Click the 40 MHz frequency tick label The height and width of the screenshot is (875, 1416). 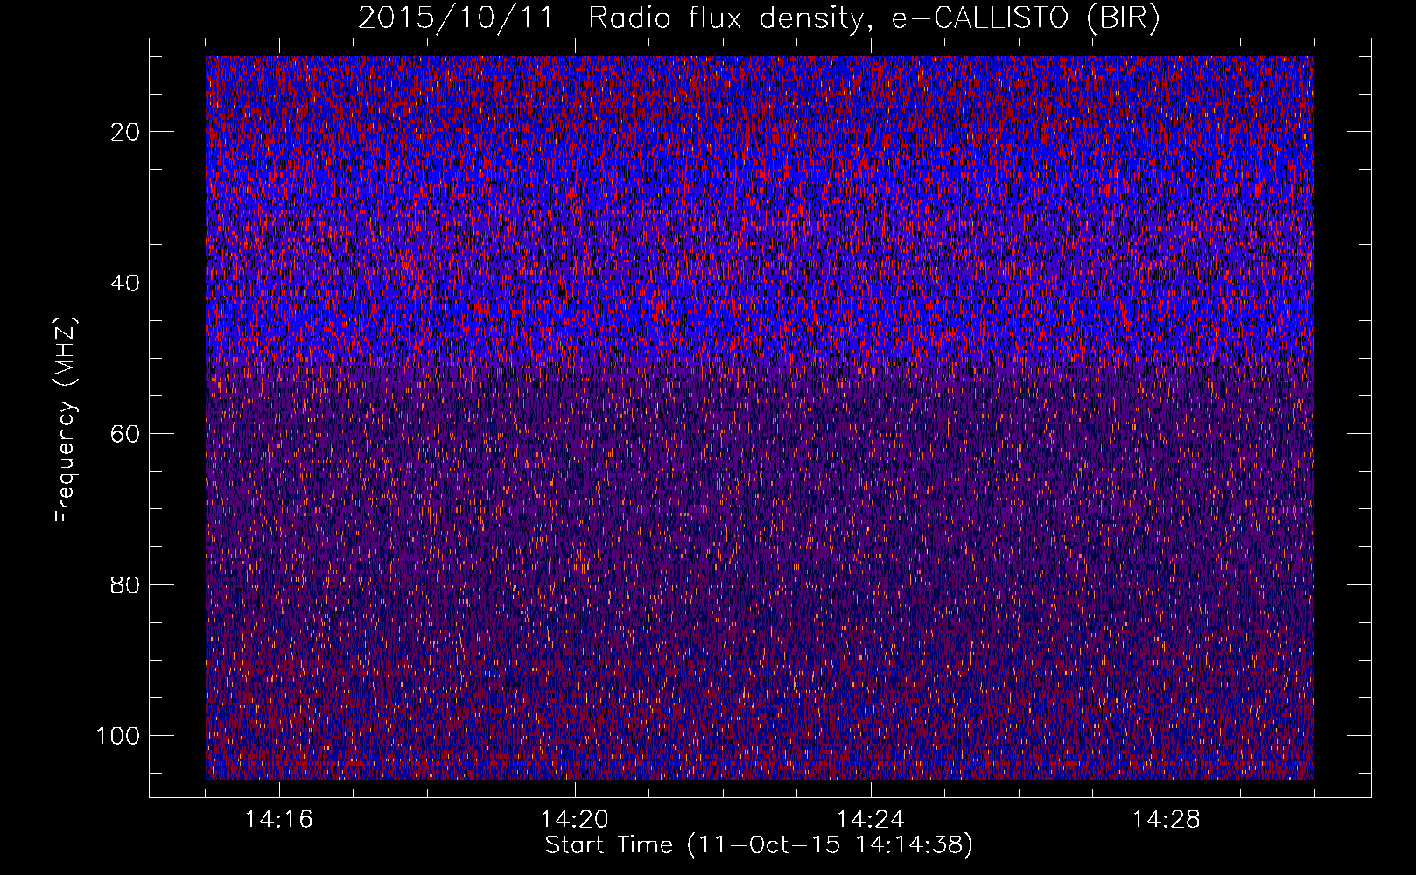(126, 283)
